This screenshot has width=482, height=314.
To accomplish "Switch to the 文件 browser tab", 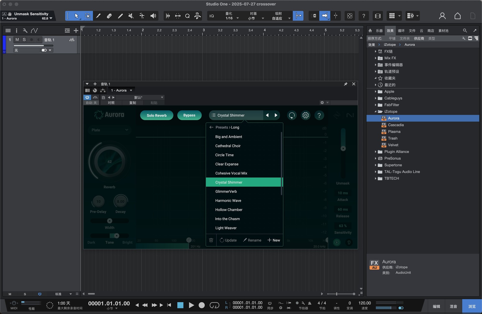I will (412, 31).
